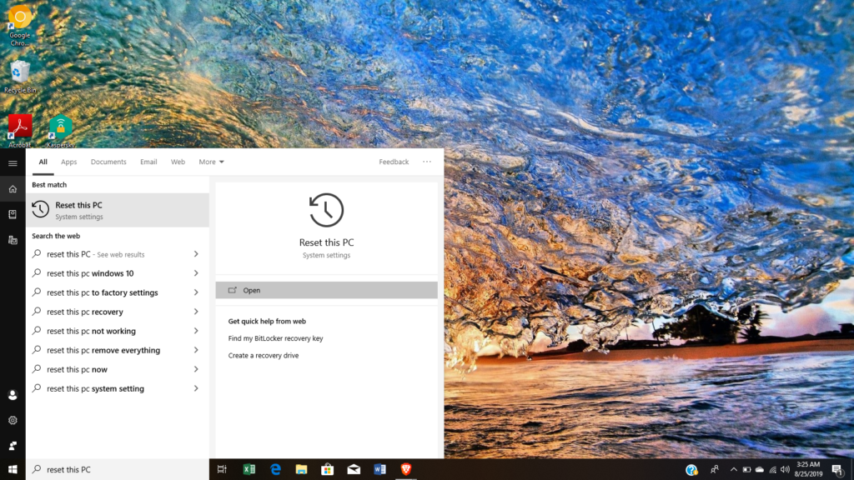Switch to the Web search tab
854x480 pixels.
(178, 162)
